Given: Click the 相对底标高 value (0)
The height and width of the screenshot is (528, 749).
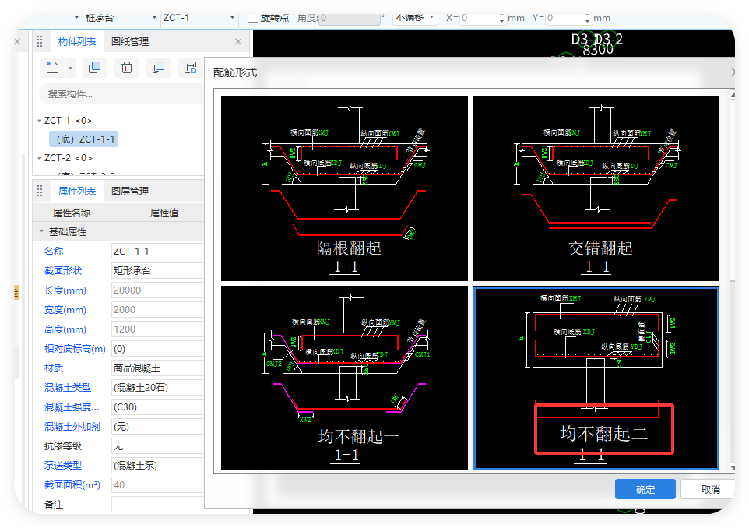Looking at the screenshot, I should click(157, 349).
